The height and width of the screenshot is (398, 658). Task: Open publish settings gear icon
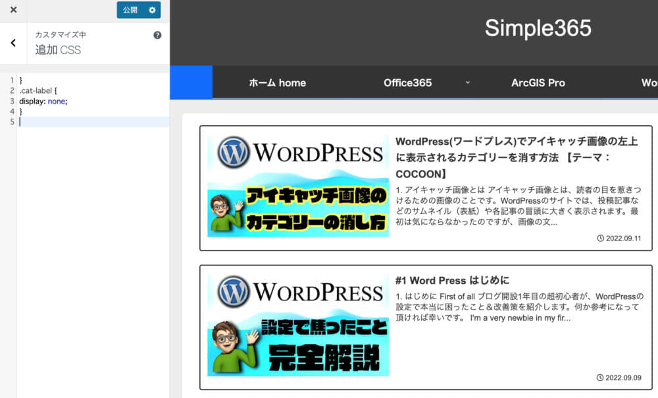tap(152, 10)
